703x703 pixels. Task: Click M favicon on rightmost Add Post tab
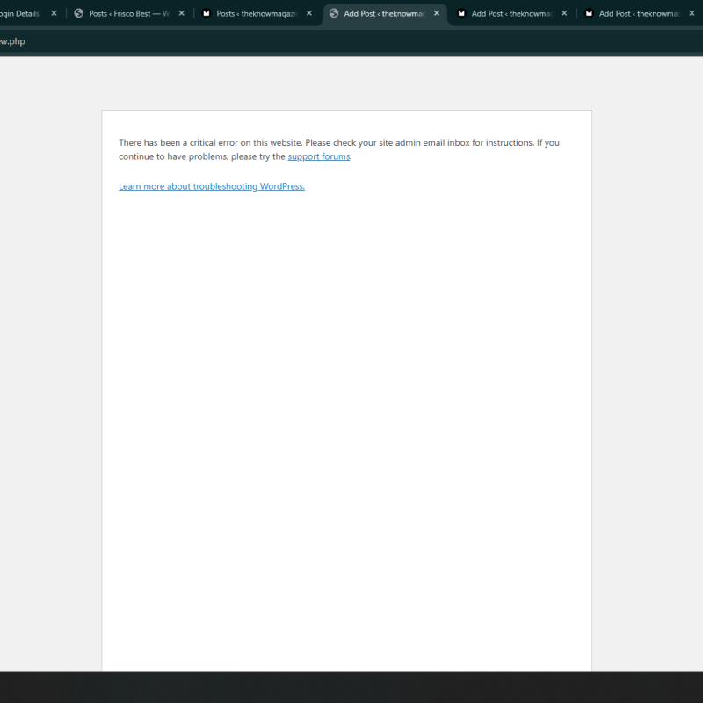pos(589,14)
